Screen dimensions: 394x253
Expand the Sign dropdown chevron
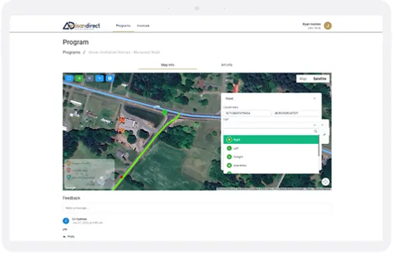[314, 125]
